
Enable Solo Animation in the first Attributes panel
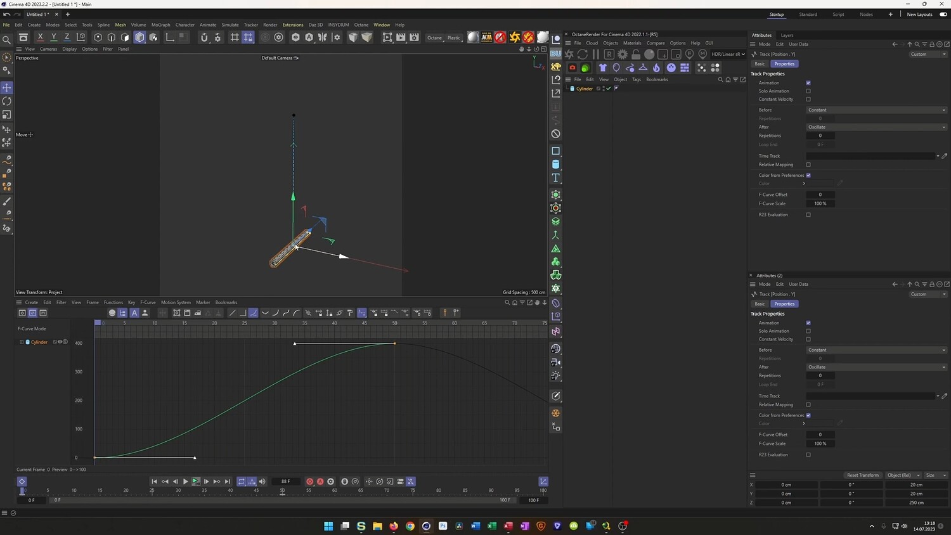(x=808, y=91)
